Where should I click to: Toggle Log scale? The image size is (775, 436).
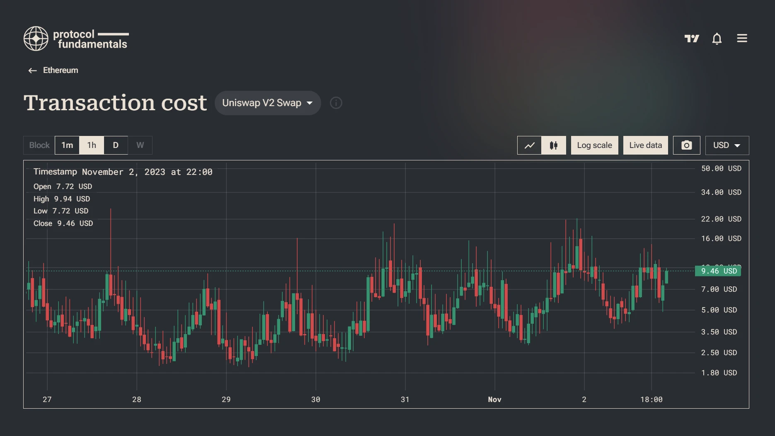coord(594,145)
